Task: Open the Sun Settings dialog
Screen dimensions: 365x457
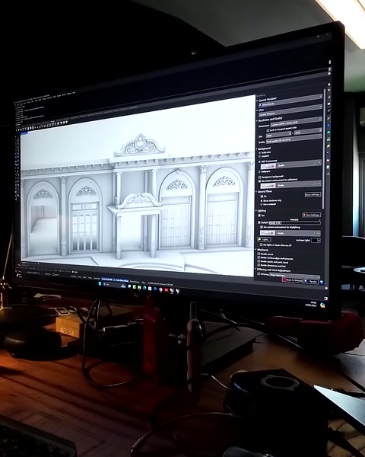Action: coord(312,215)
